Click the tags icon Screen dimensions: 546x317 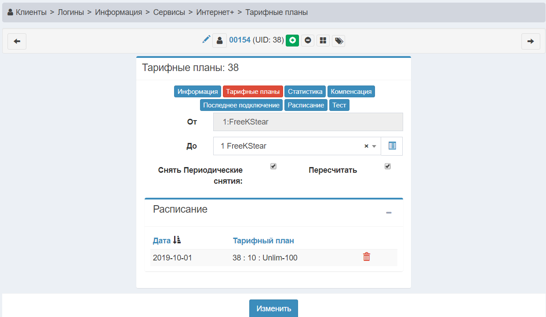tap(339, 41)
